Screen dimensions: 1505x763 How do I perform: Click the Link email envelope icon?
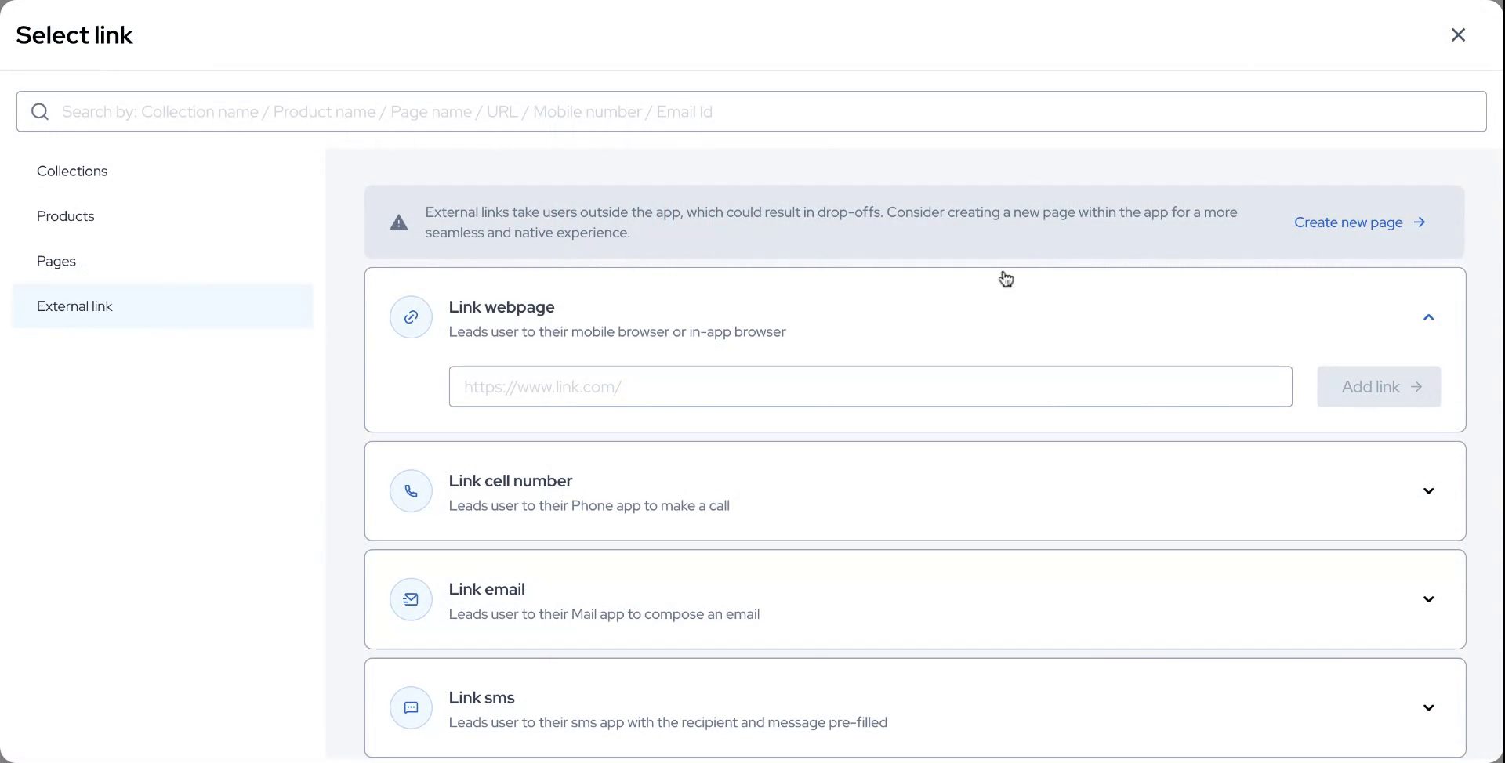tap(411, 599)
